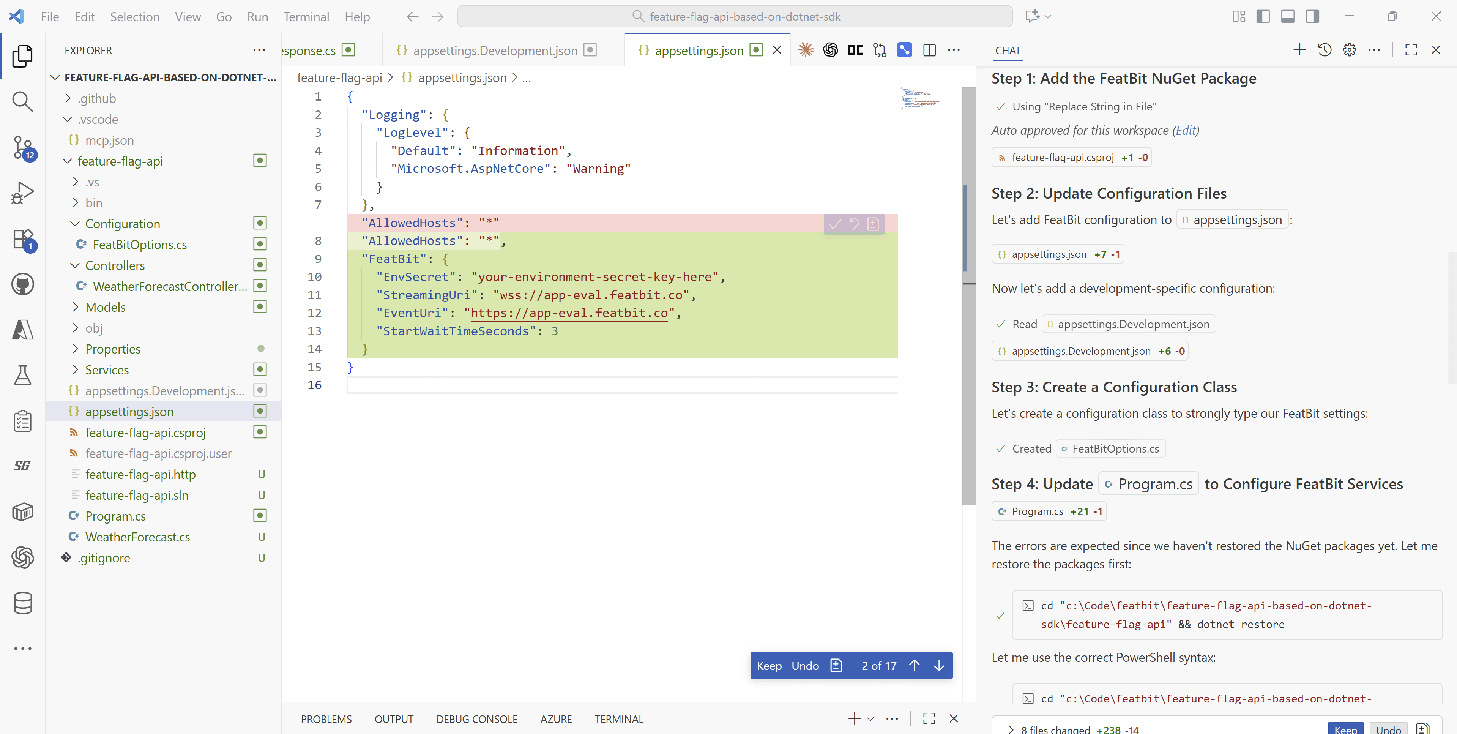Toggle the split editor layout icon
The image size is (1457, 734).
[929, 50]
